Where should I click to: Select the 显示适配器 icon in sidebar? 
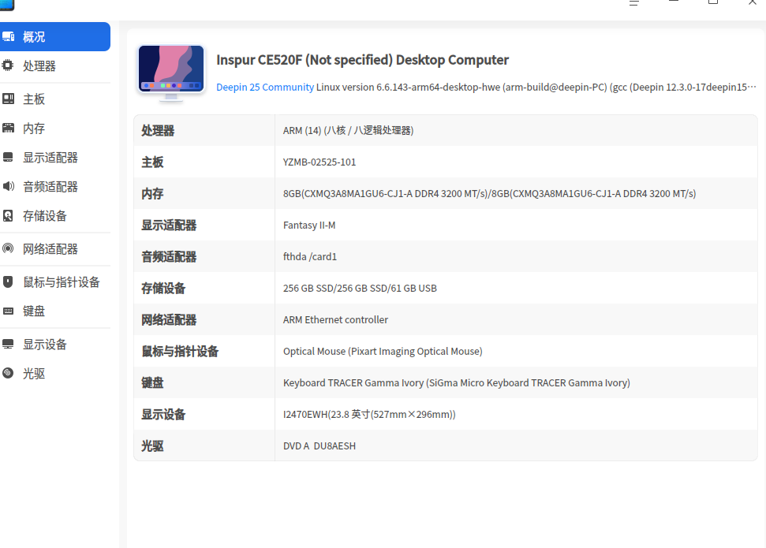pyautogui.click(x=8, y=157)
